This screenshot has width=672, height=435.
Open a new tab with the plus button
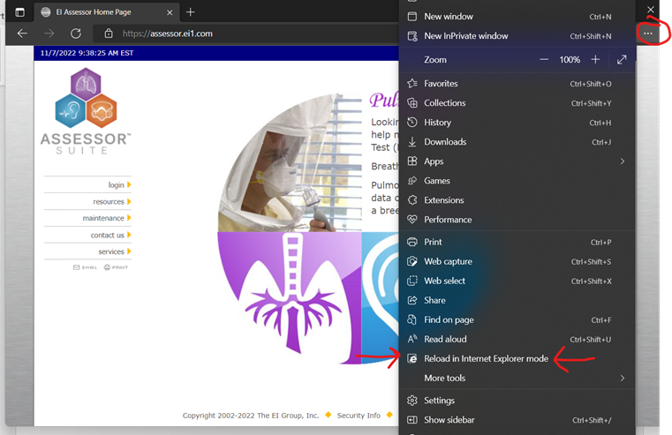[190, 12]
